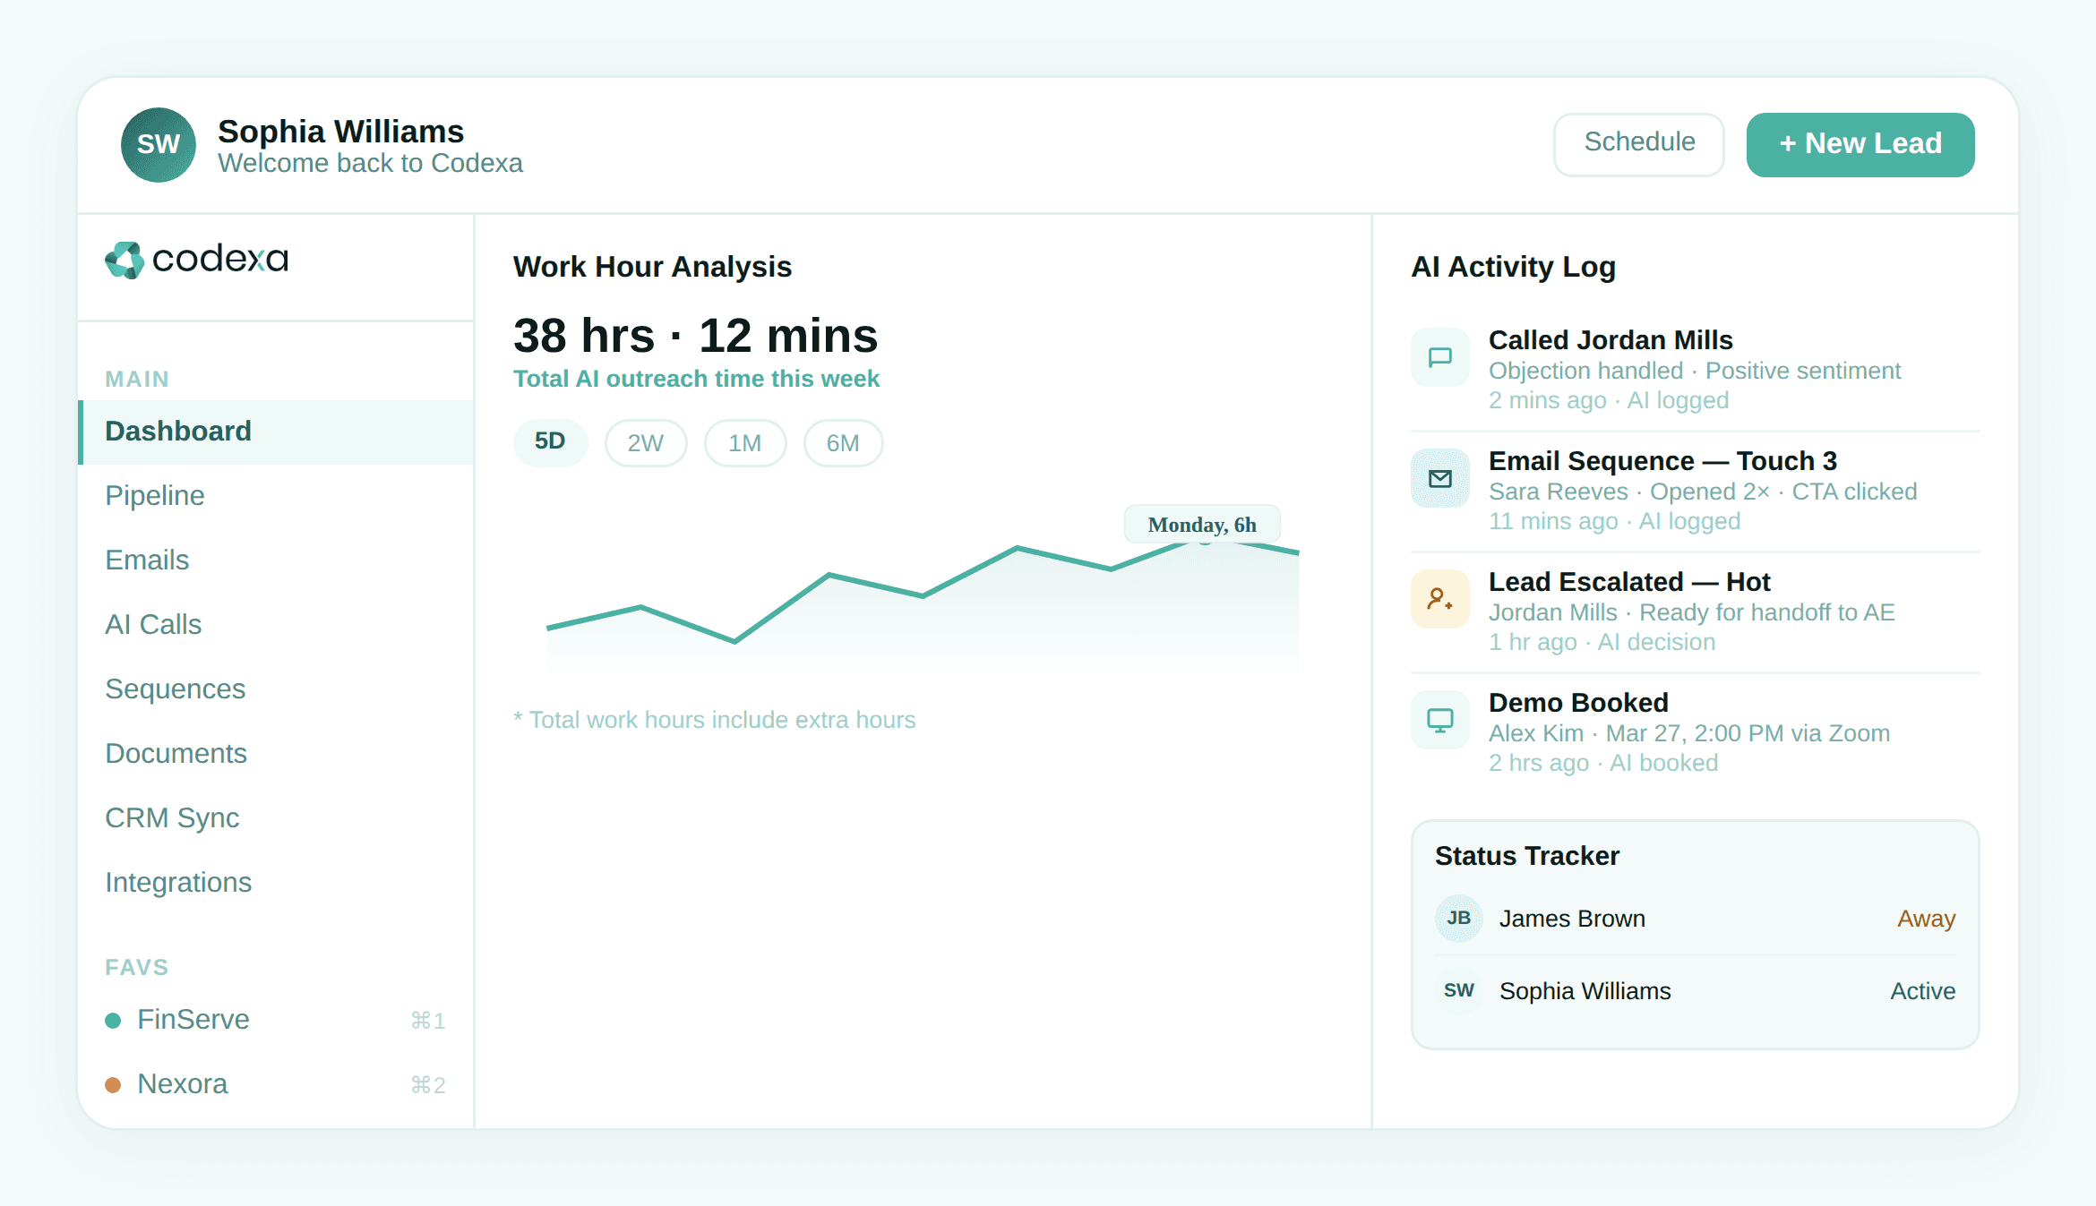
Task: Click the envelope icon for Email Sequence
Action: (x=1439, y=478)
